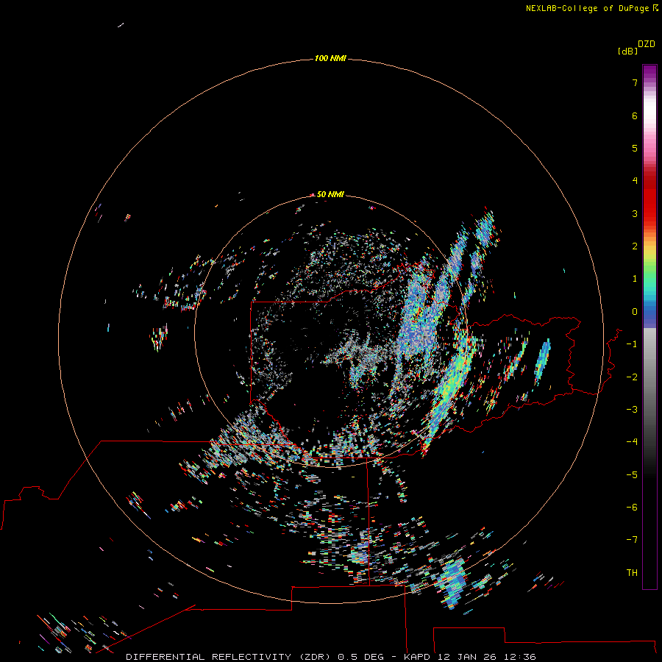The height and width of the screenshot is (662, 662).
Task: Click the 100 NMI range ring label
Action: (x=330, y=58)
